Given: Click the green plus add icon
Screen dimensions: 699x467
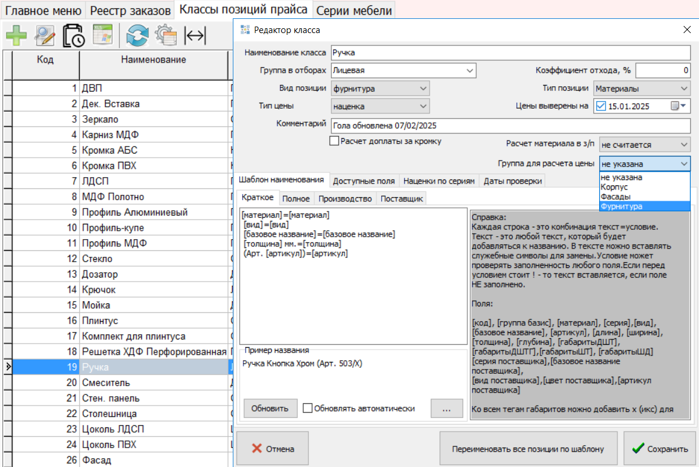Looking at the screenshot, I should [x=16, y=36].
